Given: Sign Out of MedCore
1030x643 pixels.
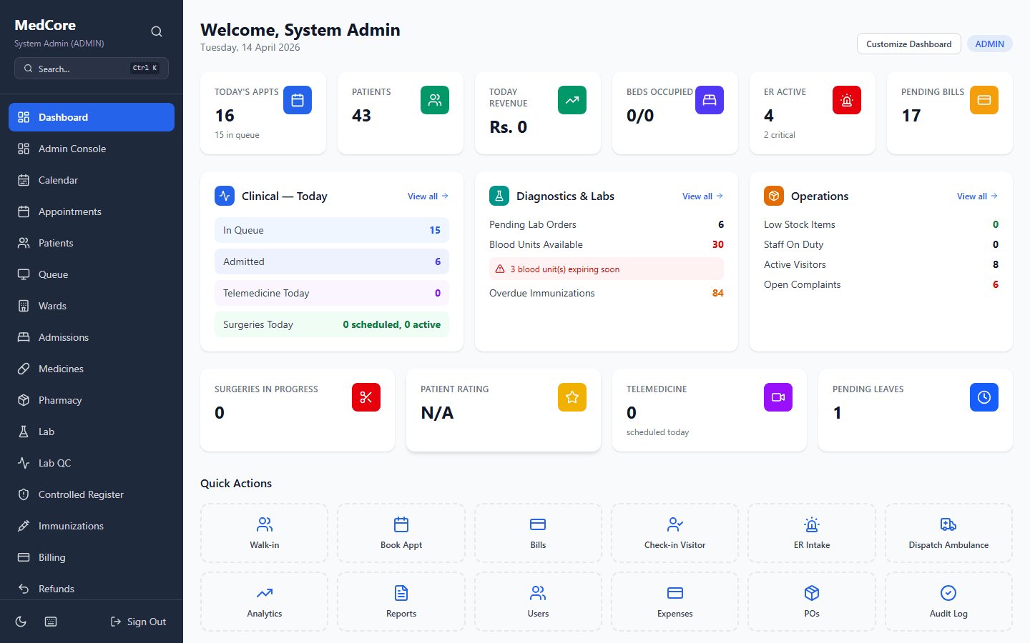Looking at the screenshot, I should click(138, 622).
